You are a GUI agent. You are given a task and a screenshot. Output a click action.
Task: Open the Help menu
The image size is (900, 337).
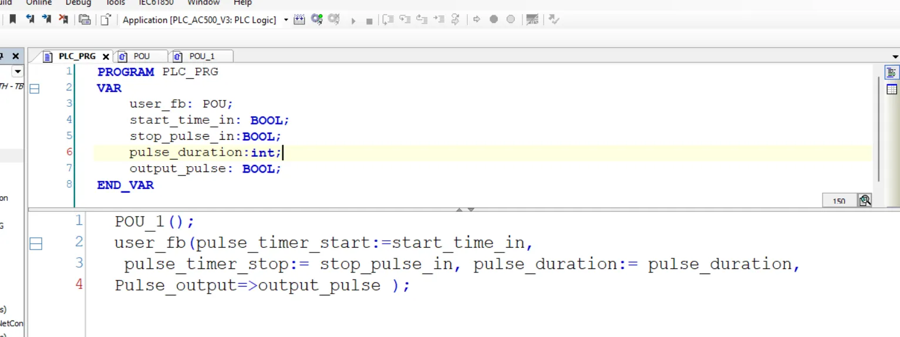pos(242,3)
